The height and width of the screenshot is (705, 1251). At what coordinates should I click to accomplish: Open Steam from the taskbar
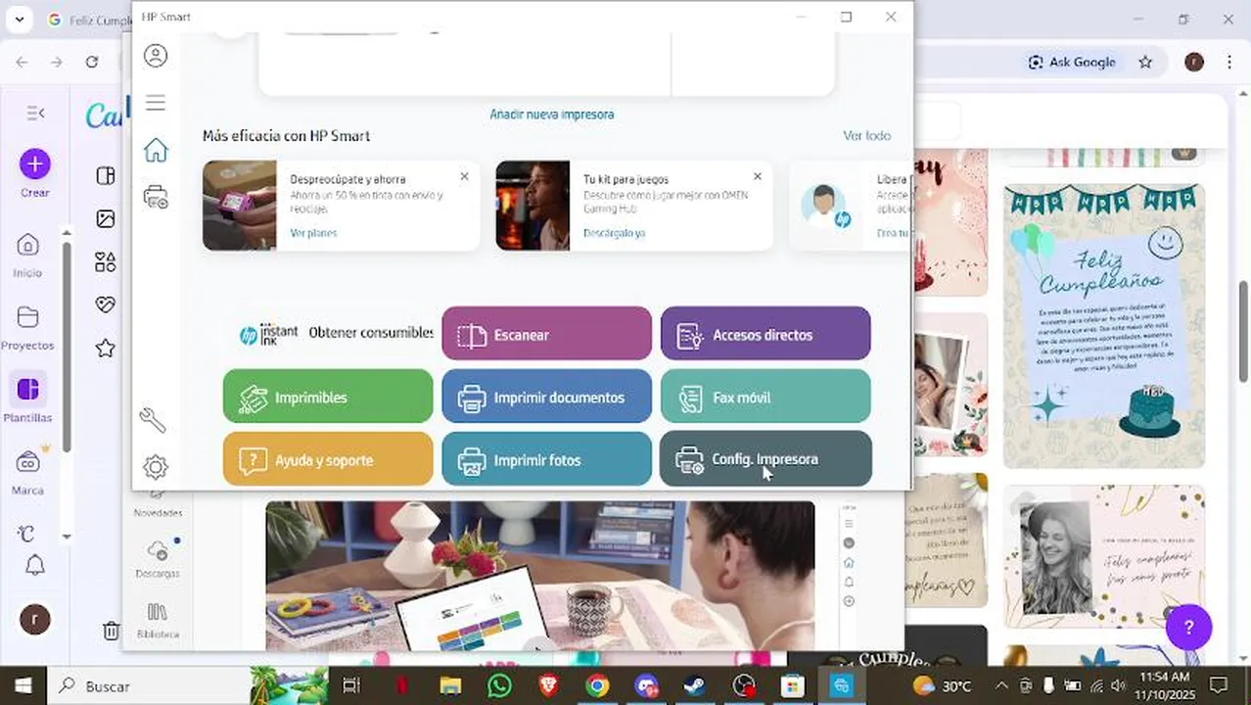[x=695, y=685]
